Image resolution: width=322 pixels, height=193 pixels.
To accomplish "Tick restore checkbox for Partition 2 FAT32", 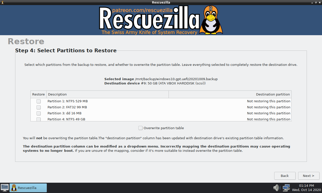I will tap(38, 107).
